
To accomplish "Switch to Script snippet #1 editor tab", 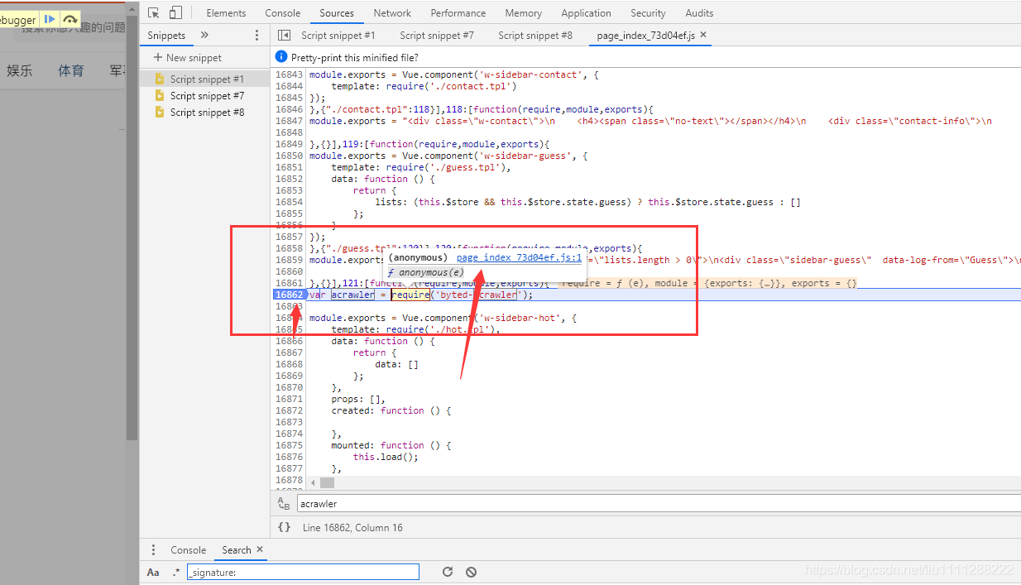I will tap(338, 36).
